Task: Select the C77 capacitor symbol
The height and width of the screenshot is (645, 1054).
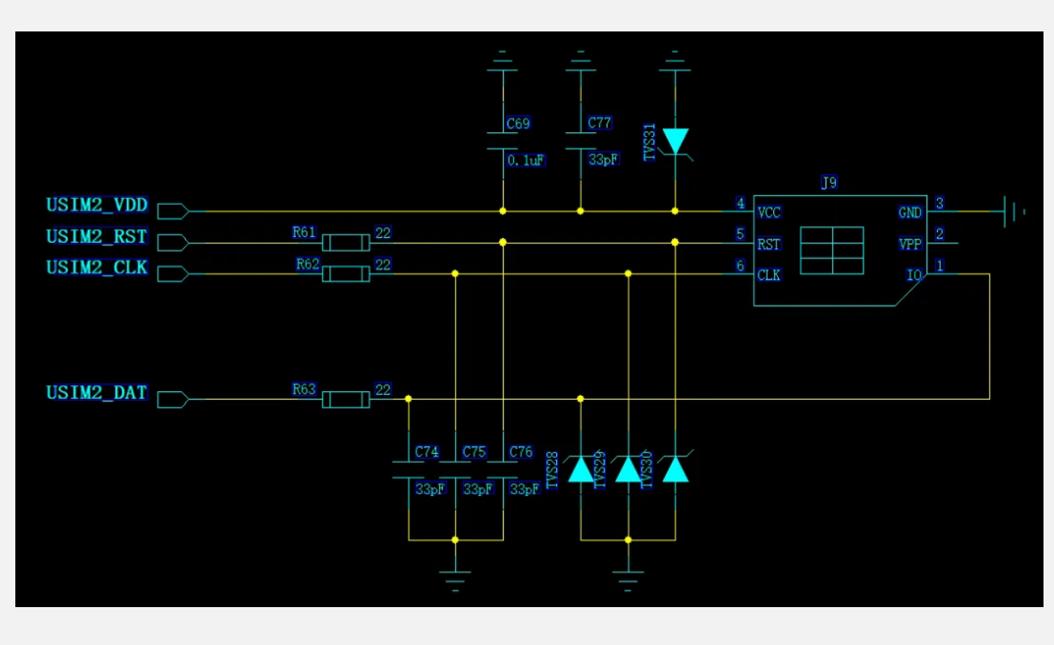Action: coord(580,142)
